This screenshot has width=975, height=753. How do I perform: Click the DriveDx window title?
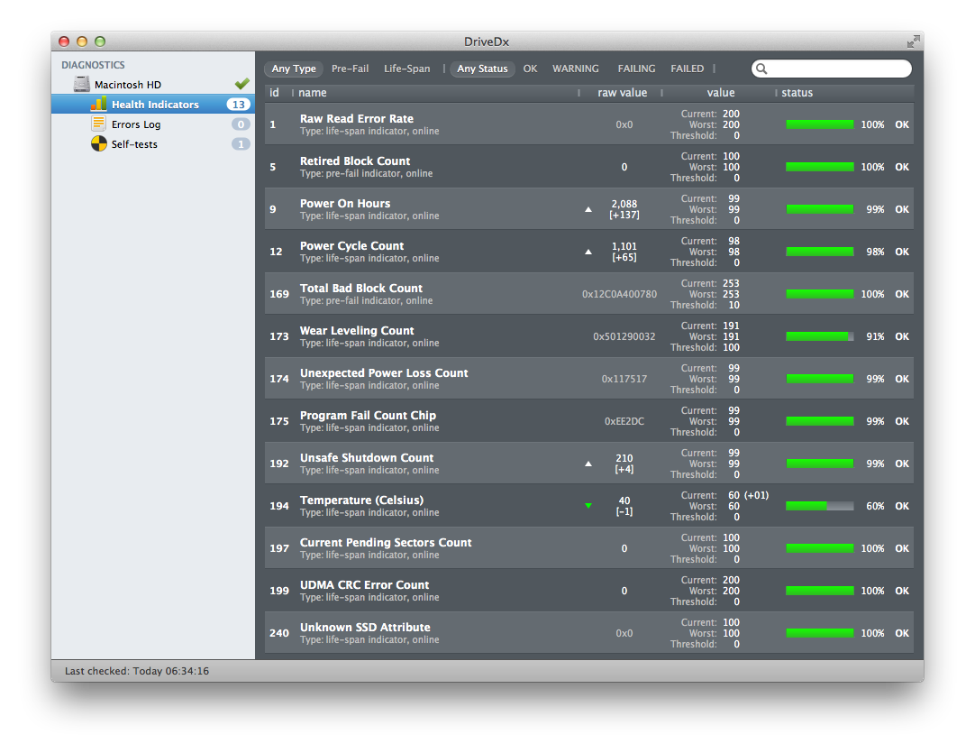tap(487, 41)
